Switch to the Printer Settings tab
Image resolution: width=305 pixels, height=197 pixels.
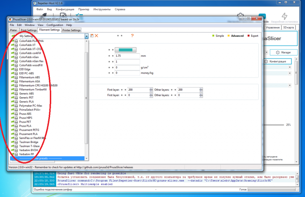click(x=72, y=30)
